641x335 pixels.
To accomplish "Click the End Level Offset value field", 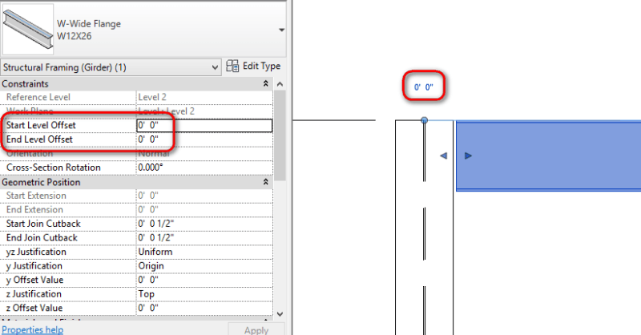I will pos(204,139).
